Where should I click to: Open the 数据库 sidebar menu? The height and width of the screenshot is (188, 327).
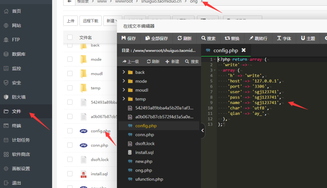pos(19,54)
